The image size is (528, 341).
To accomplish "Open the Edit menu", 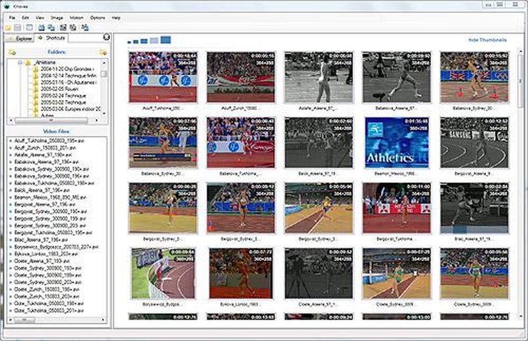I will (25, 17).
